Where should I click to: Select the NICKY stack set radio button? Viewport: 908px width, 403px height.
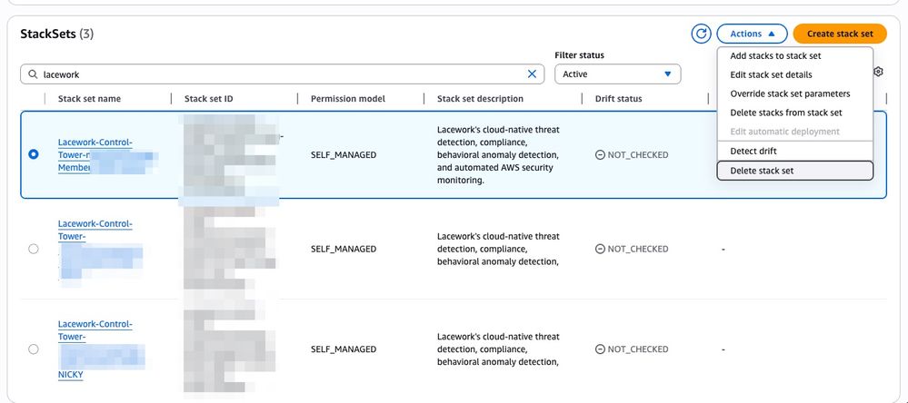[34, 349]
